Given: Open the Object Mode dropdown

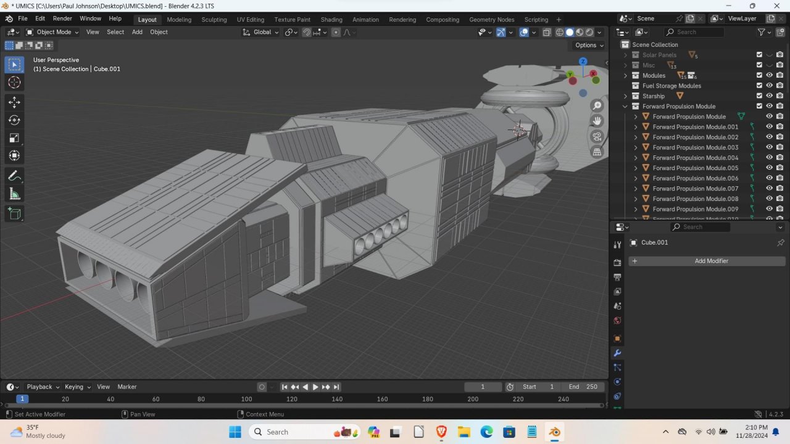Looking at the screenshot, I should click(x=52, y=32).
